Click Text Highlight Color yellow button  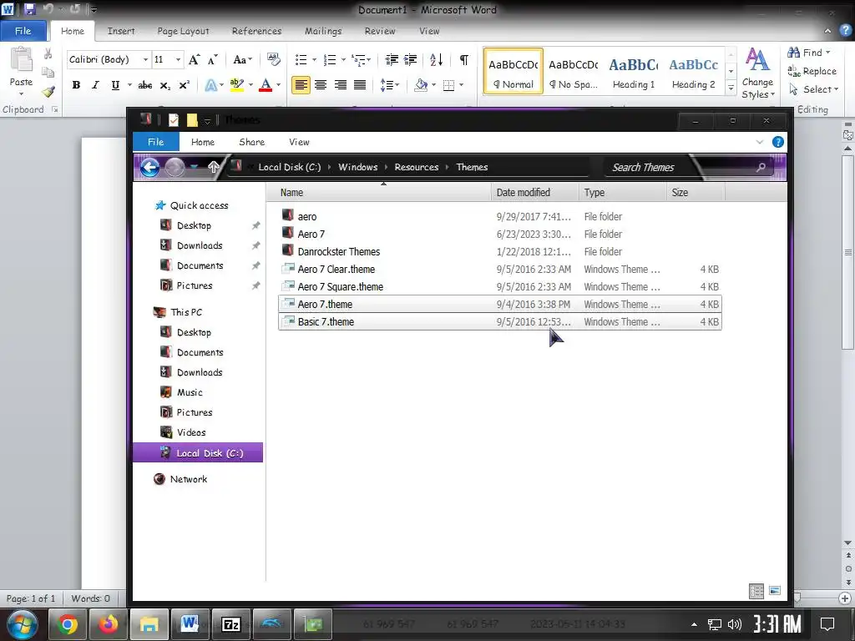click(x=237, y=85)
